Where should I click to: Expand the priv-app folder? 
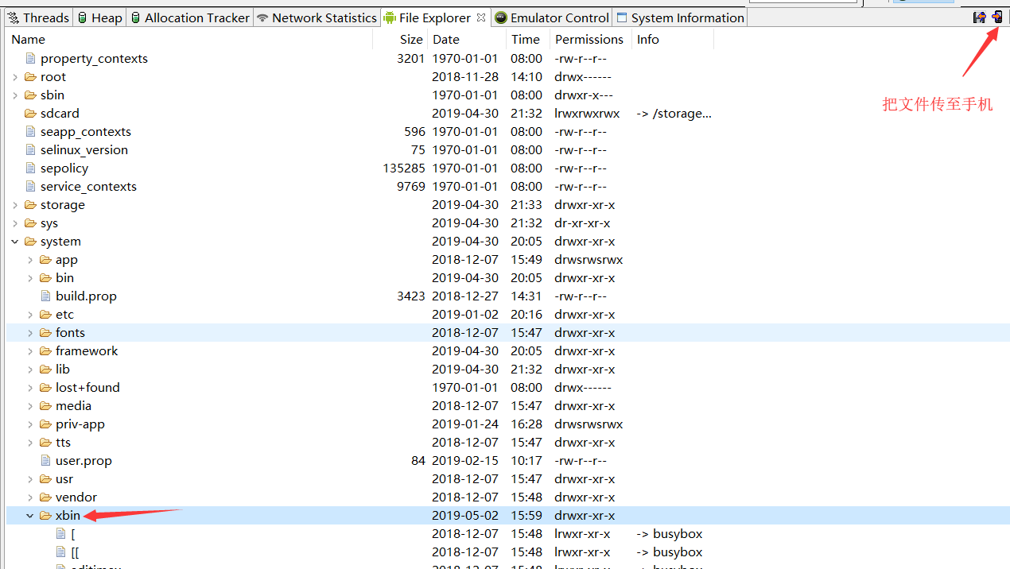click(x=30, y=424)
